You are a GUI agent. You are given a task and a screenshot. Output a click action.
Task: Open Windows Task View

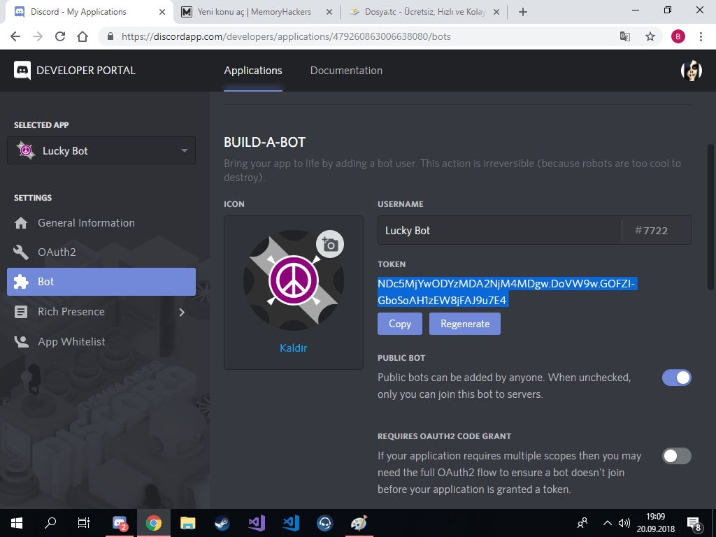tap(84, 523)
